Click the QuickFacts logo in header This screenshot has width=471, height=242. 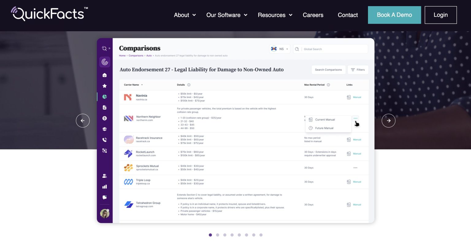[x=49, y=13]
